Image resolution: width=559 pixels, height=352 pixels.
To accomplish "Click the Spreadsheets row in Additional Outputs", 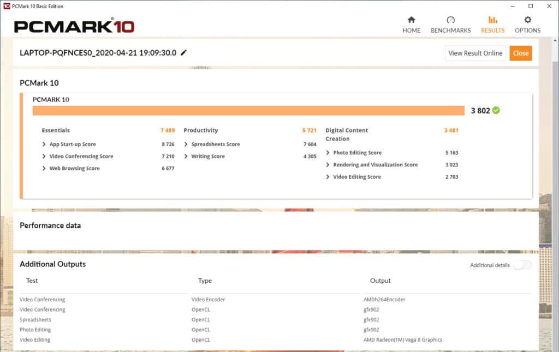I will 275,320.
